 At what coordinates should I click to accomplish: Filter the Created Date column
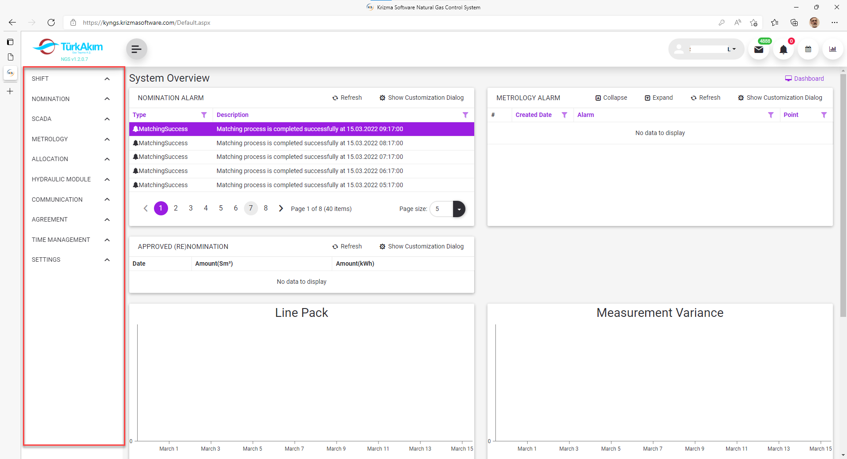tap(564, 115)
